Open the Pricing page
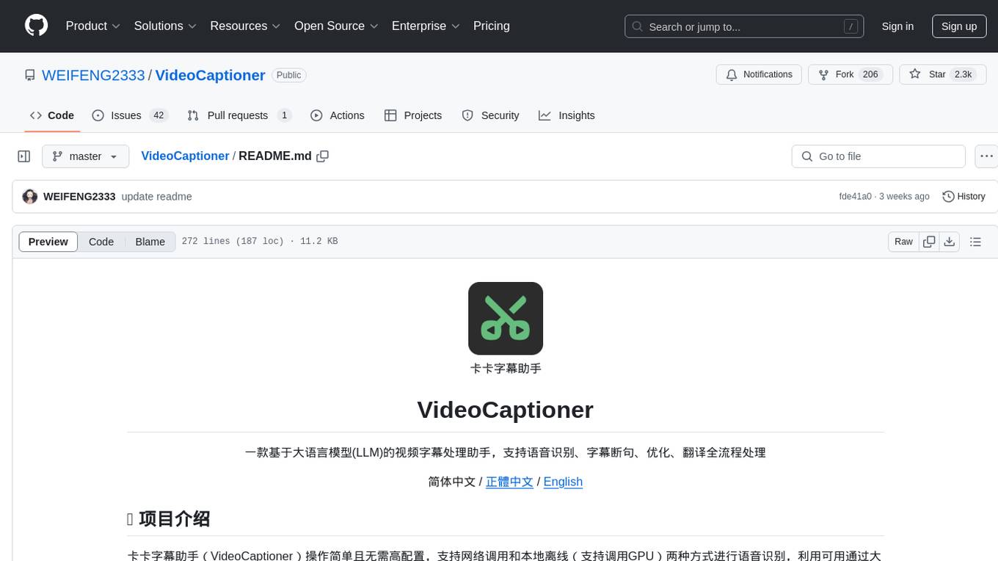The width and height of the screenshot is (998, 561). [492, 26]
